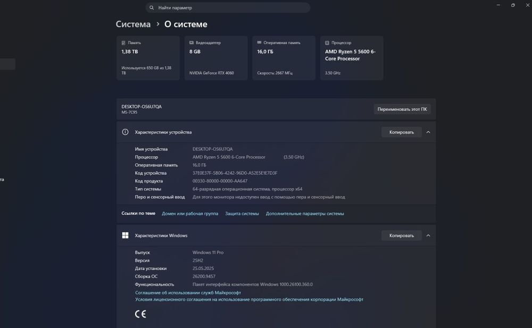Collapse the 'Характеристики Windows' section
This screenshot has width=532, height=328.
pos(428,235)
